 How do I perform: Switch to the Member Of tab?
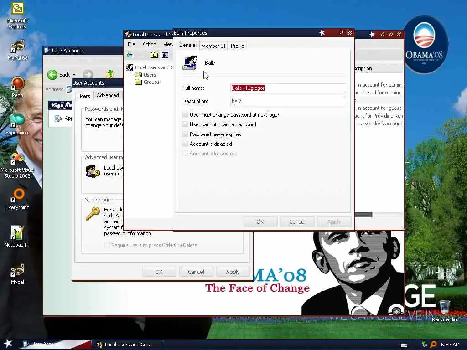click(x=213, y=46)
